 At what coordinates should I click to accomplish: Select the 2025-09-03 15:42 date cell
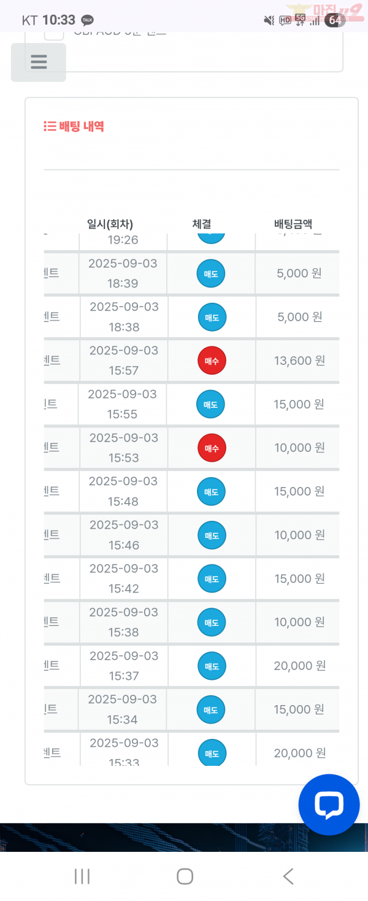coord(124,579)
